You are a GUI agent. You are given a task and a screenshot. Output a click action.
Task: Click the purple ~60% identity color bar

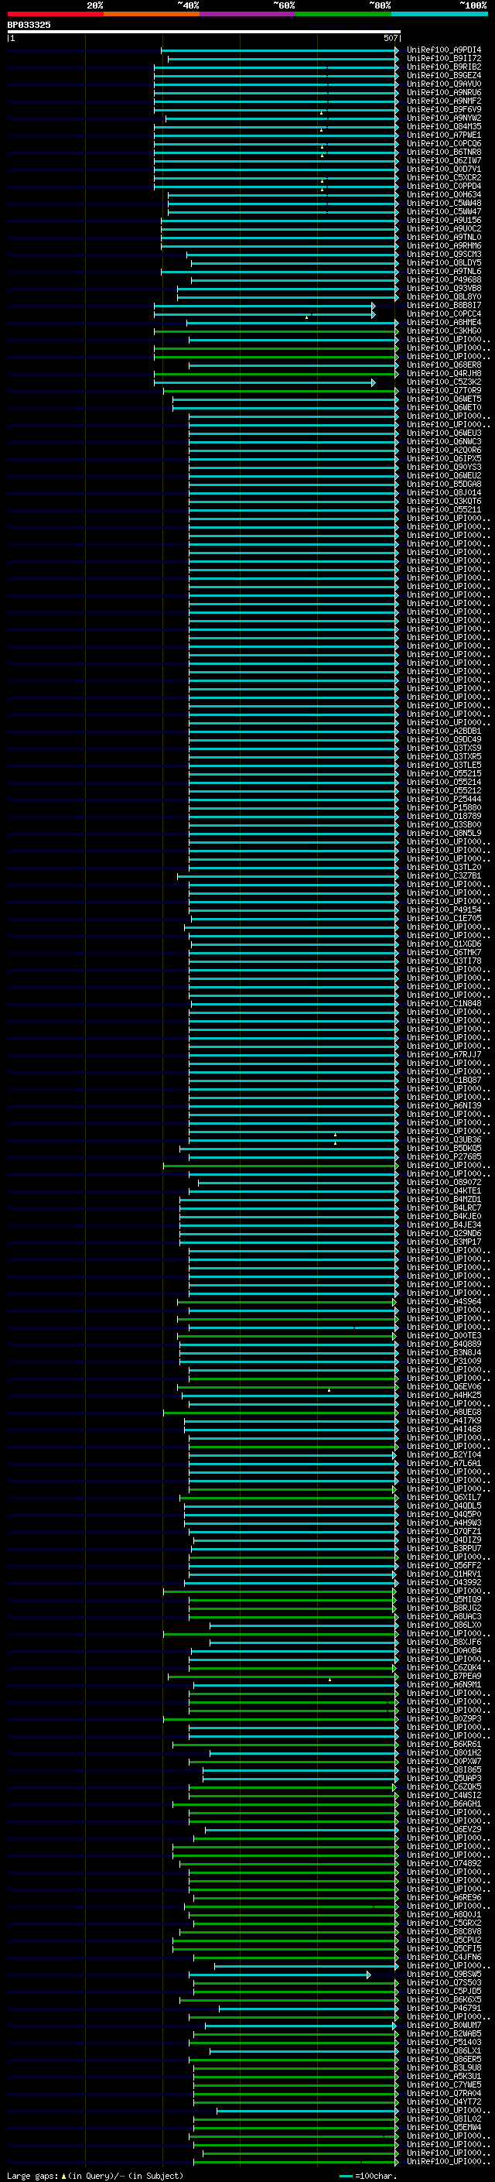(248, 14)
